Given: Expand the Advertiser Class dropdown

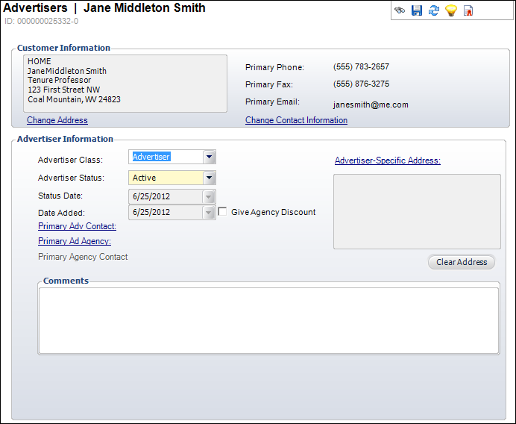Looking at the screenshot, I should pos(210,157).
